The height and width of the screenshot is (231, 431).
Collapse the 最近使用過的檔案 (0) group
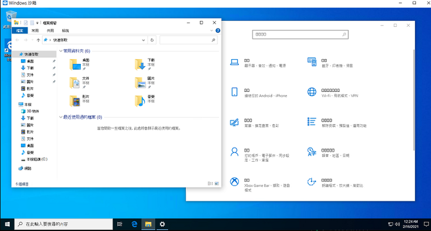click(x=60, y=117)
